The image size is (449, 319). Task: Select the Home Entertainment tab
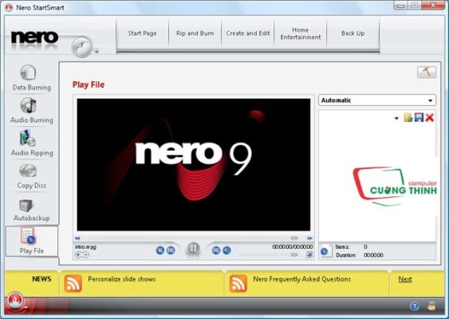pyautogui.click(x=301, y=33)
